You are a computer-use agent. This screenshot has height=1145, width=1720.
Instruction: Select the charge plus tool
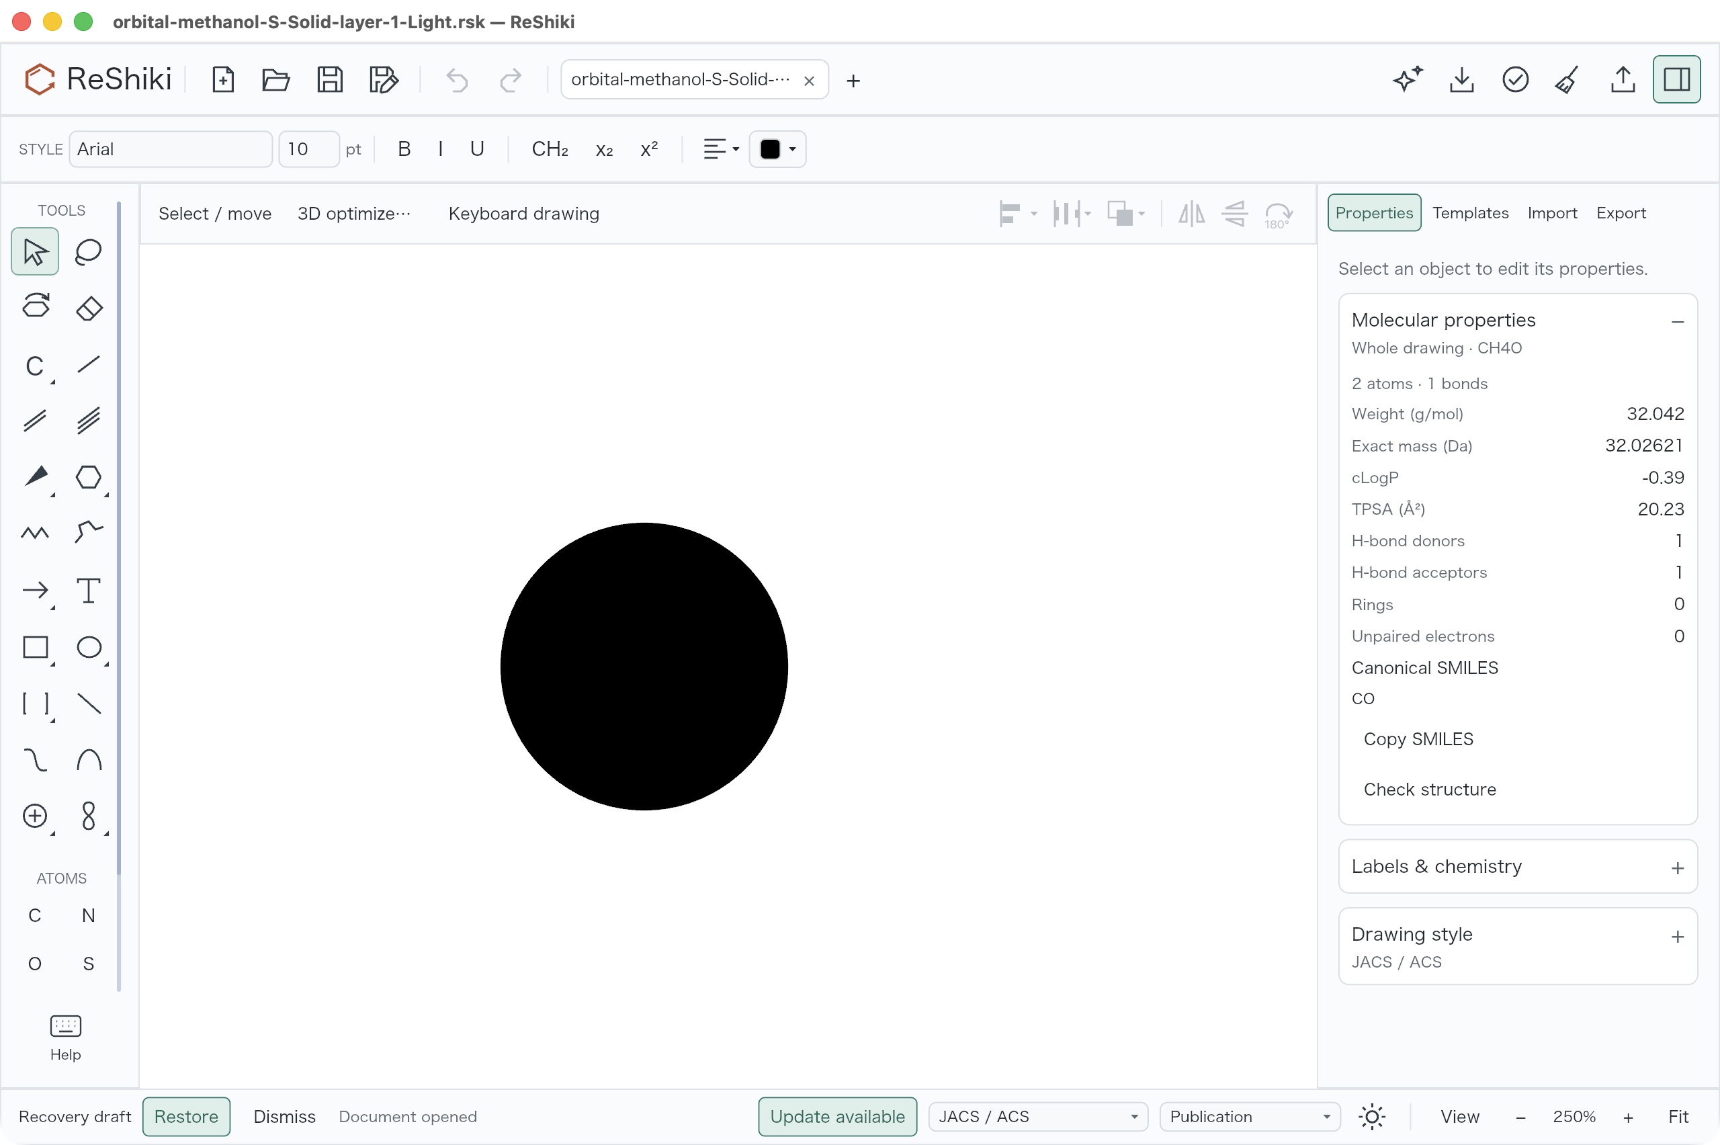pos(35,816)
